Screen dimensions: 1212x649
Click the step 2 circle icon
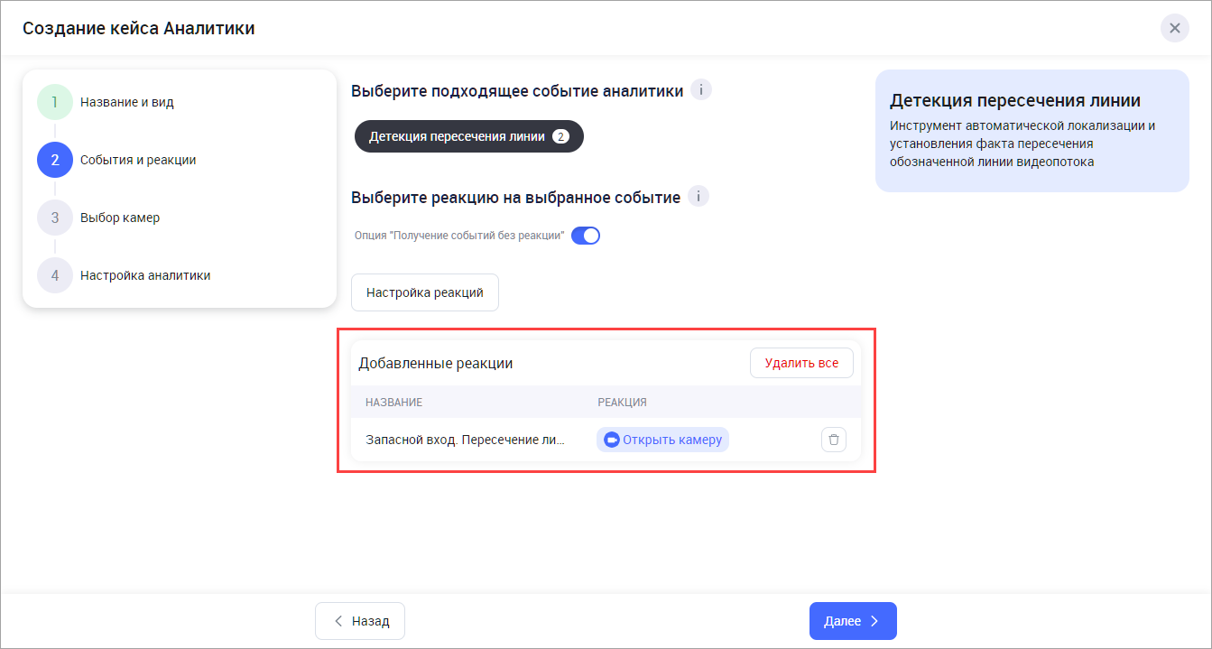[x=55, y=160]
